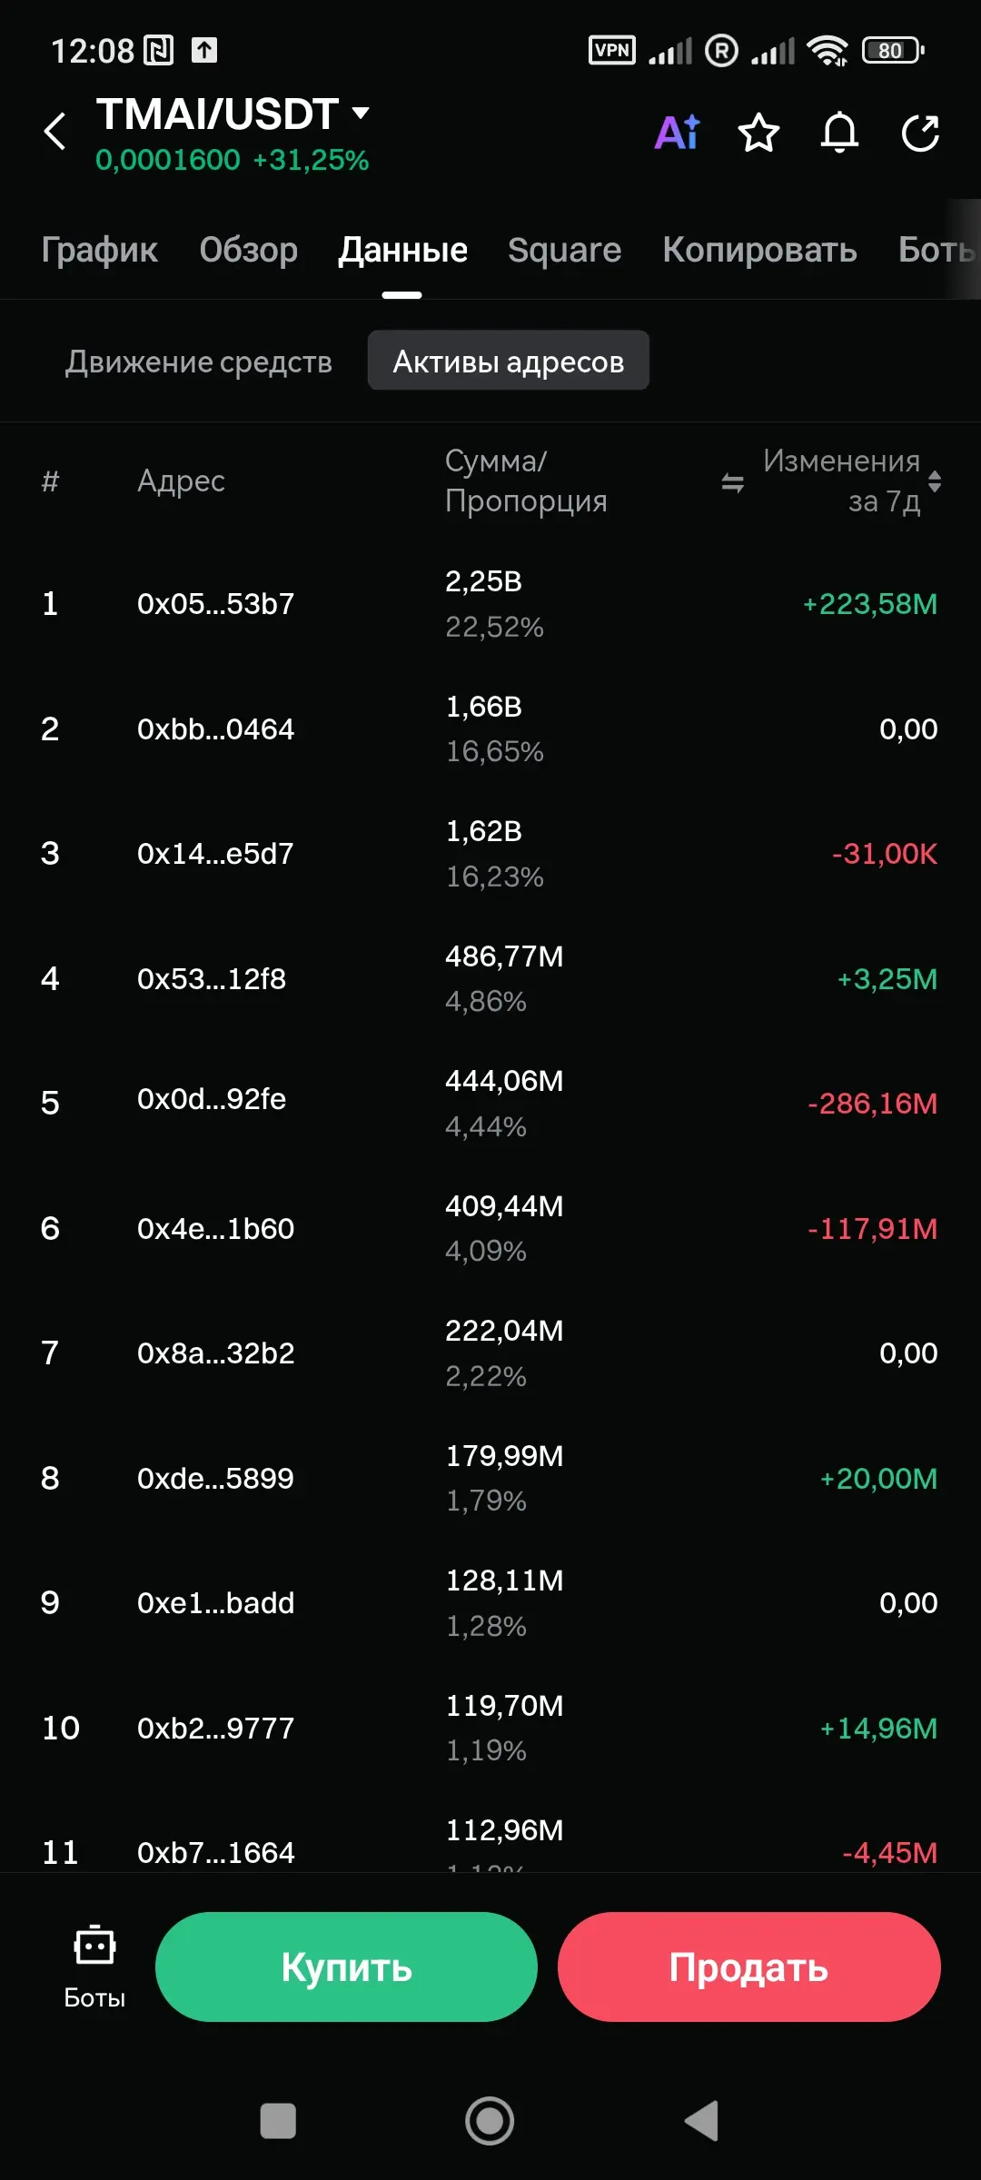Sort by Изменения за 7д arrows
This screenshot has height=2180, width=981.
point(935,481)
